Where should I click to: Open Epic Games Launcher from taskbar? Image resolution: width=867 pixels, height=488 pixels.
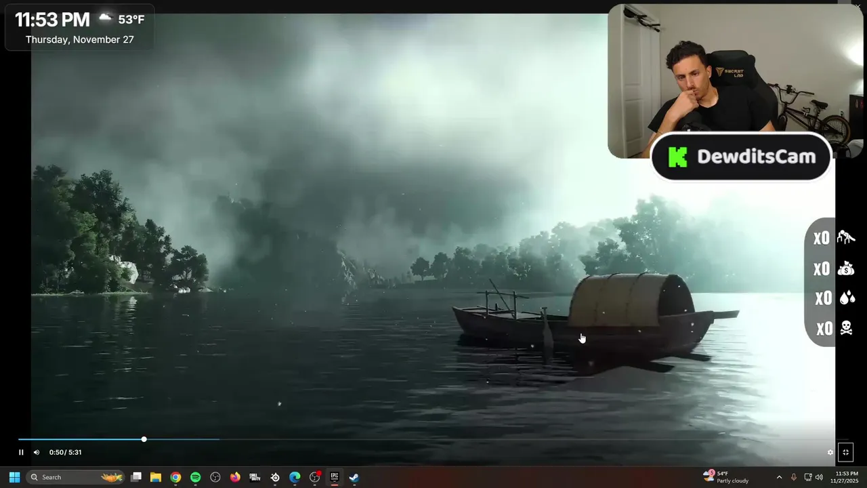pyautogui.click(x=335, y=477)
